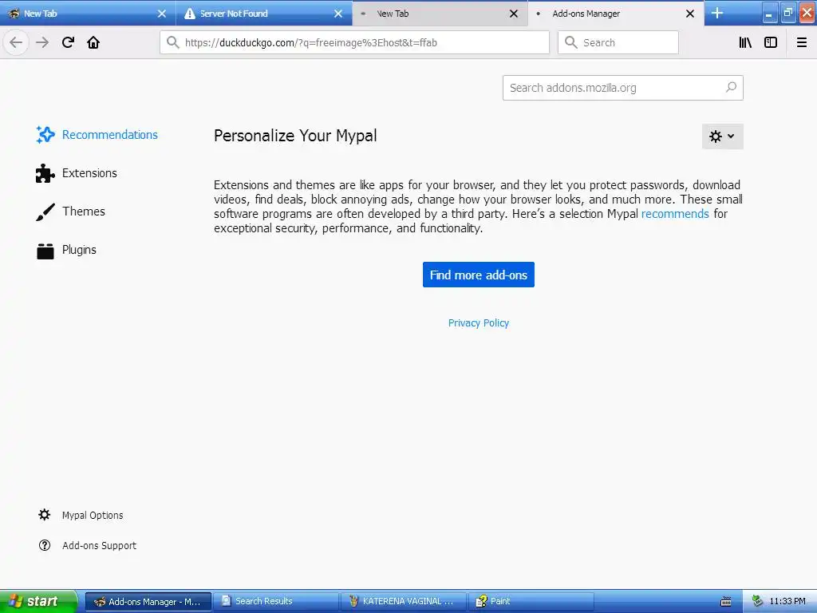This screenshot has height=613, width=817.
Task: Open the Library bookshelf icon
Action: coord(745,42)
